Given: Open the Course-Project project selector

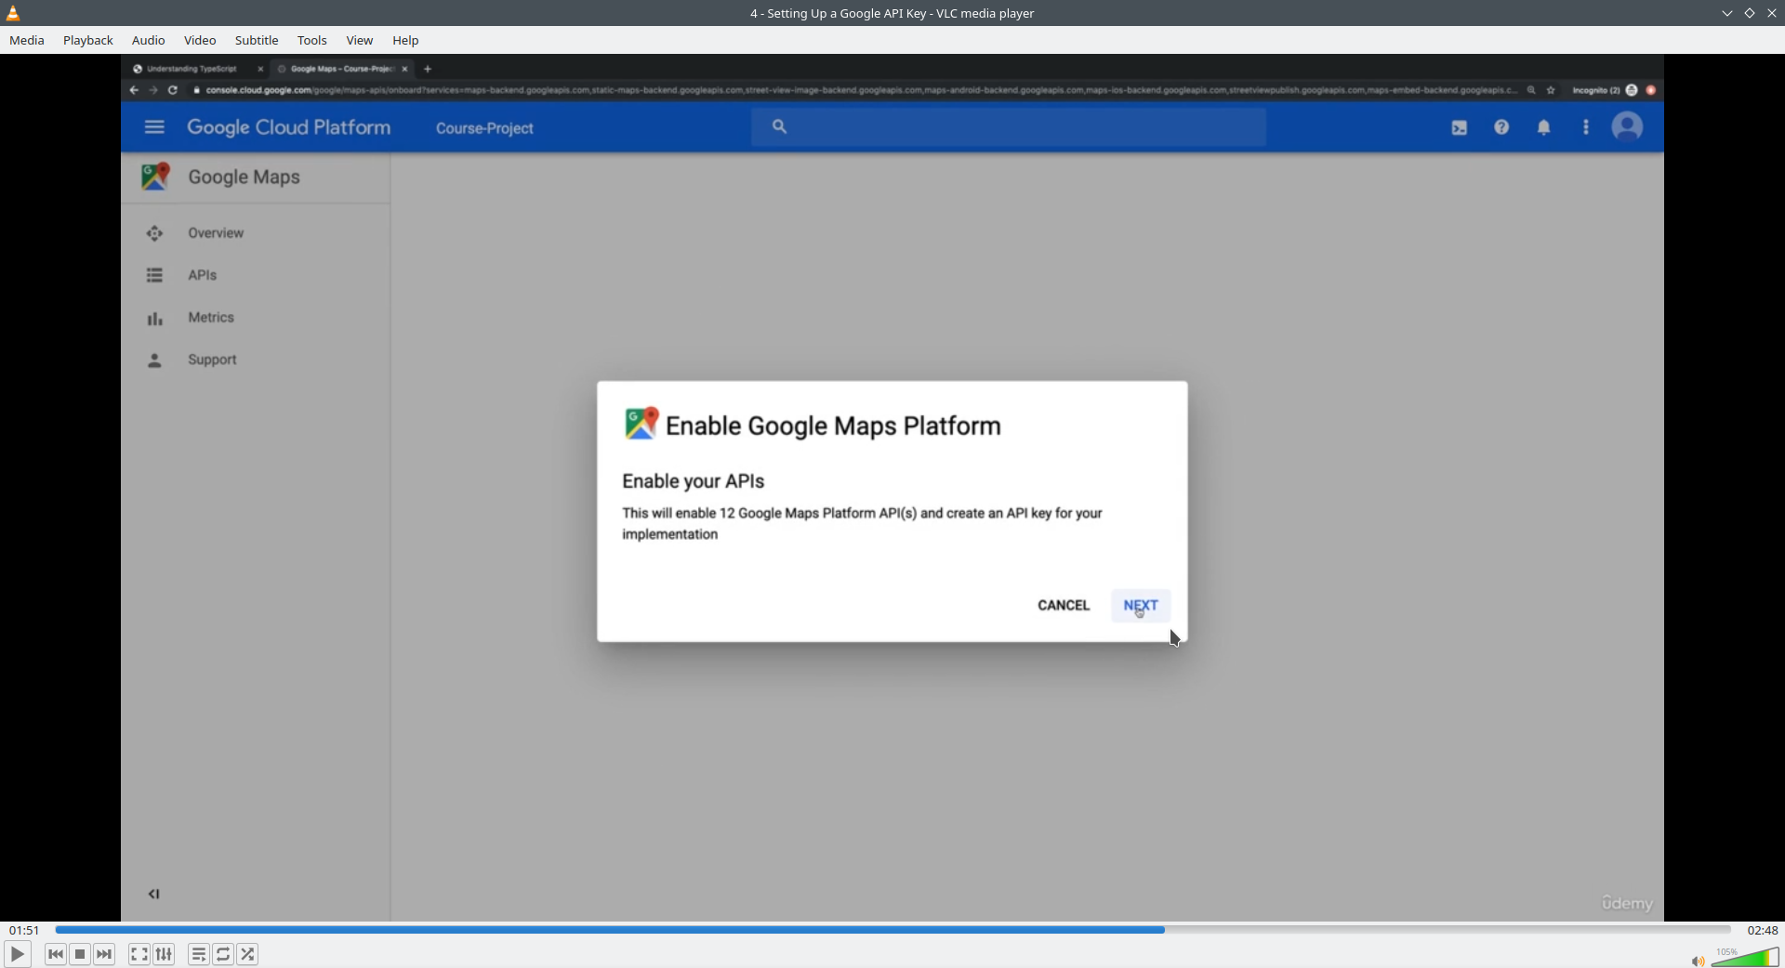Looking at the screenshot, I should (484, 128).
